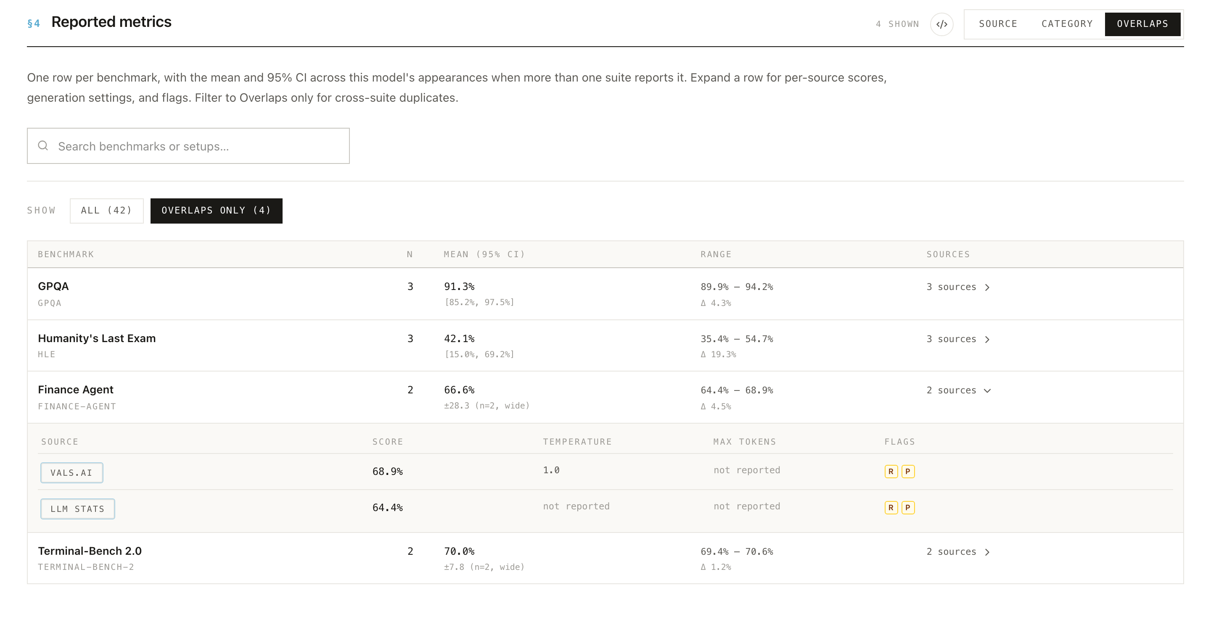Click the Humanity's Last Exam benchmark name
Viewport: 1211px width, 622px height.
(97, 338)
